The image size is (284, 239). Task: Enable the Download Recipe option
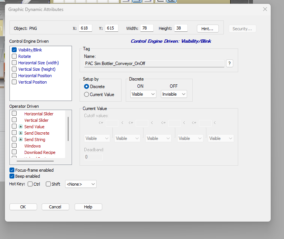point(14,152)
